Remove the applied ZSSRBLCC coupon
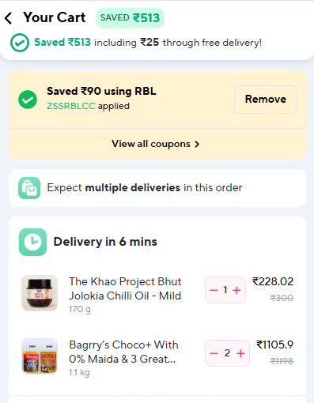The image size is (314, 403). [265, 100]
